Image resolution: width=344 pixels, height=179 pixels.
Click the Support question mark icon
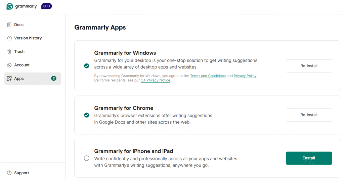tap(9, 173)
